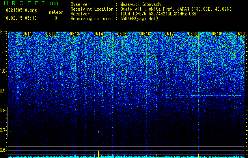Click the date stamp 10.02.15 05:10

pos(20,18)
